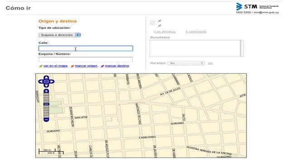Click the CANELONES street label on map

(x=147, y=137)
